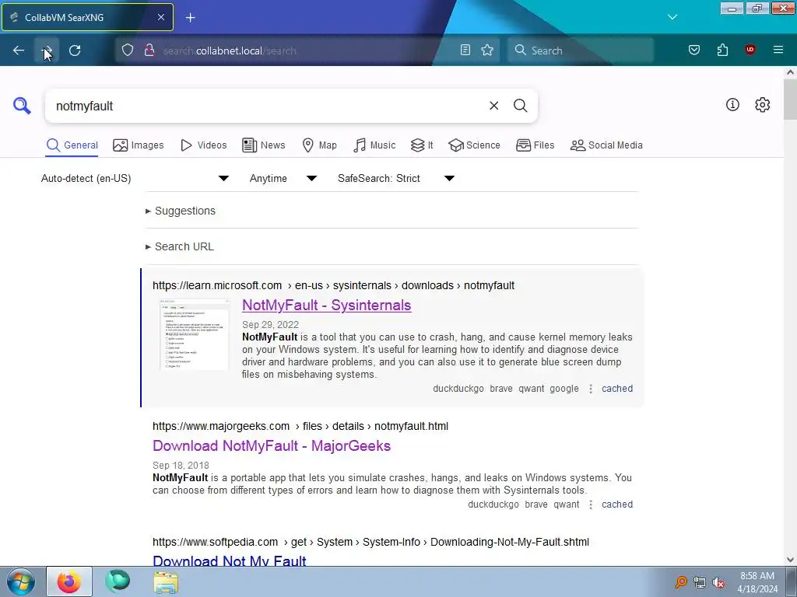
Task: Open the tracking protection shield icon
Action: [128, 51]
